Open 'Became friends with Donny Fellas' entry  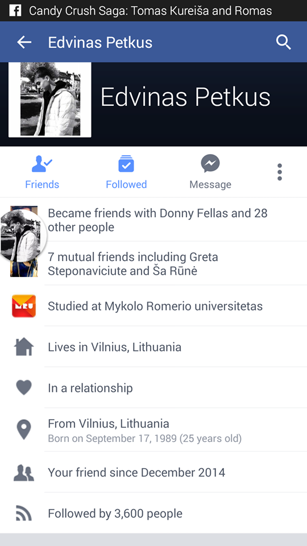point(157,220)
